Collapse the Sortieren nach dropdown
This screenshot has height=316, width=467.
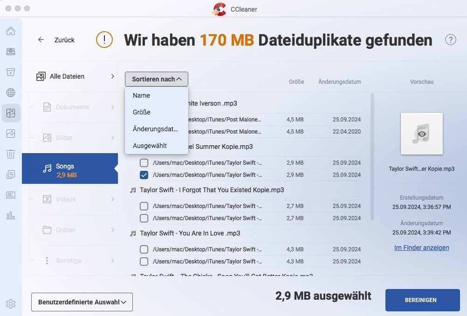pos(156,79)
